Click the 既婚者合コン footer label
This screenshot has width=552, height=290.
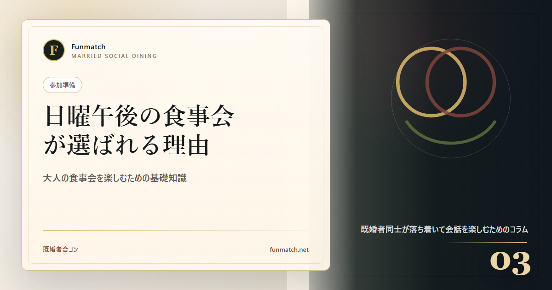click(x=60, y=249)
